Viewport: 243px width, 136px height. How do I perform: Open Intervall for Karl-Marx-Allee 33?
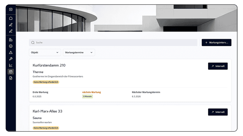tap(218, 112)
